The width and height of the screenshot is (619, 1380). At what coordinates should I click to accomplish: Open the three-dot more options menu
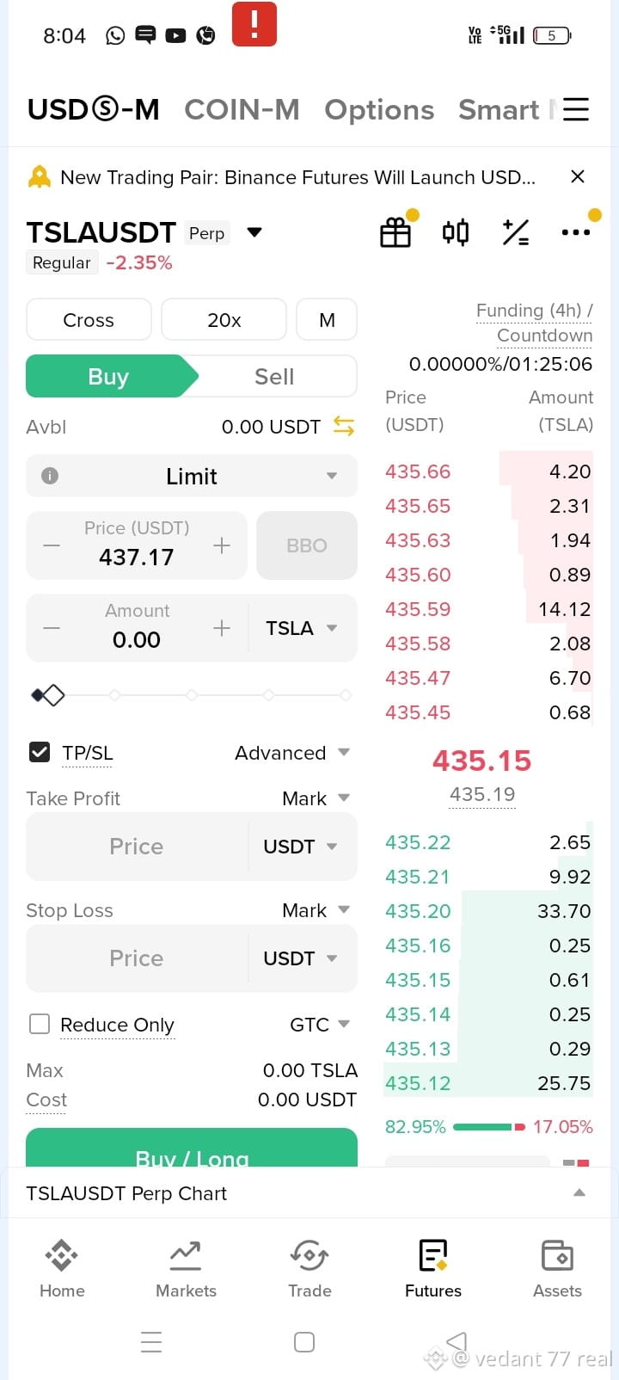[x=575, y=232]
